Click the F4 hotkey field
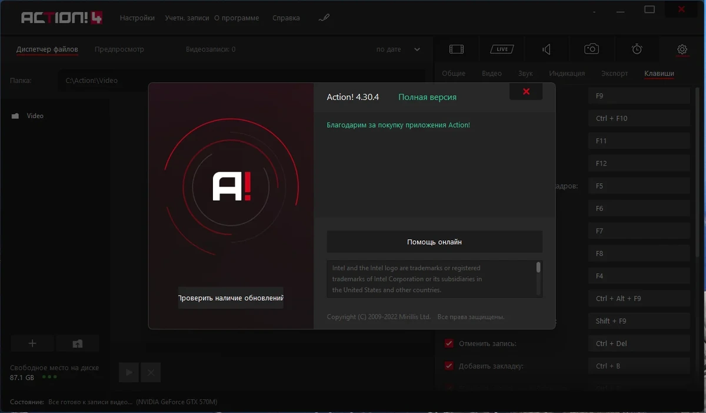 [x=639, y=276]
